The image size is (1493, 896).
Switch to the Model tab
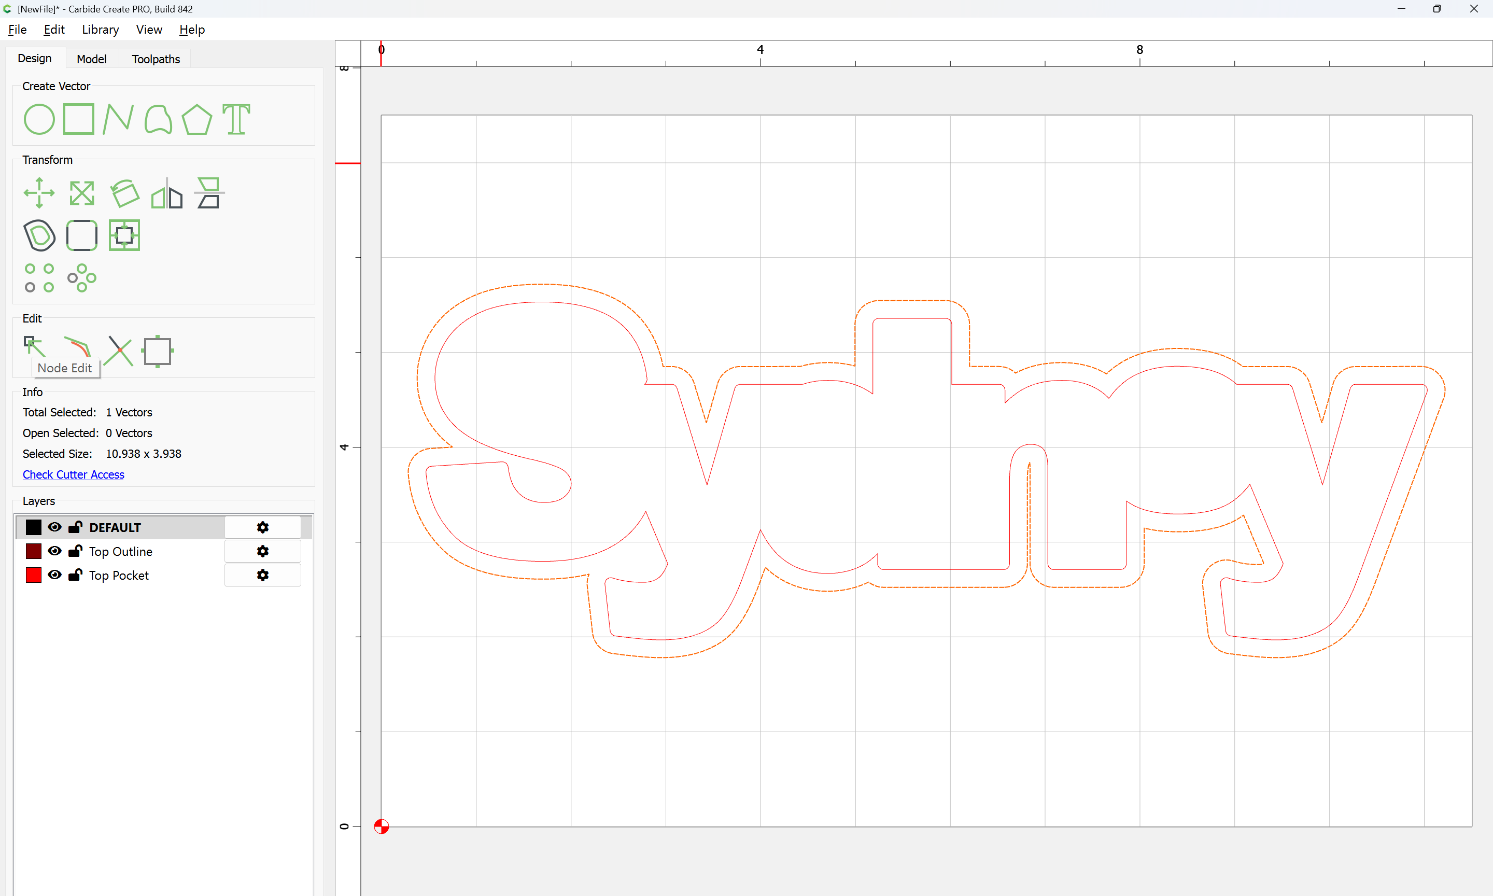[92, 59]
